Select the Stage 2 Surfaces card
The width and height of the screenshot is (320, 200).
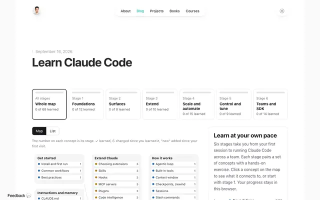(123, 104)
